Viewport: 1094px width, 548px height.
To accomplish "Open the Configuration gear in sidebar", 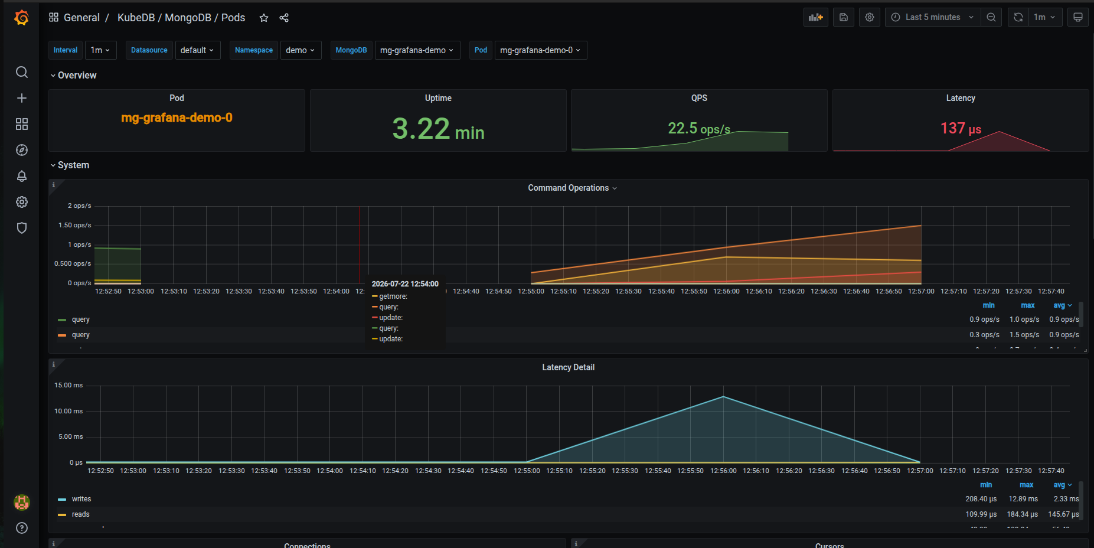I will point(22,202).
